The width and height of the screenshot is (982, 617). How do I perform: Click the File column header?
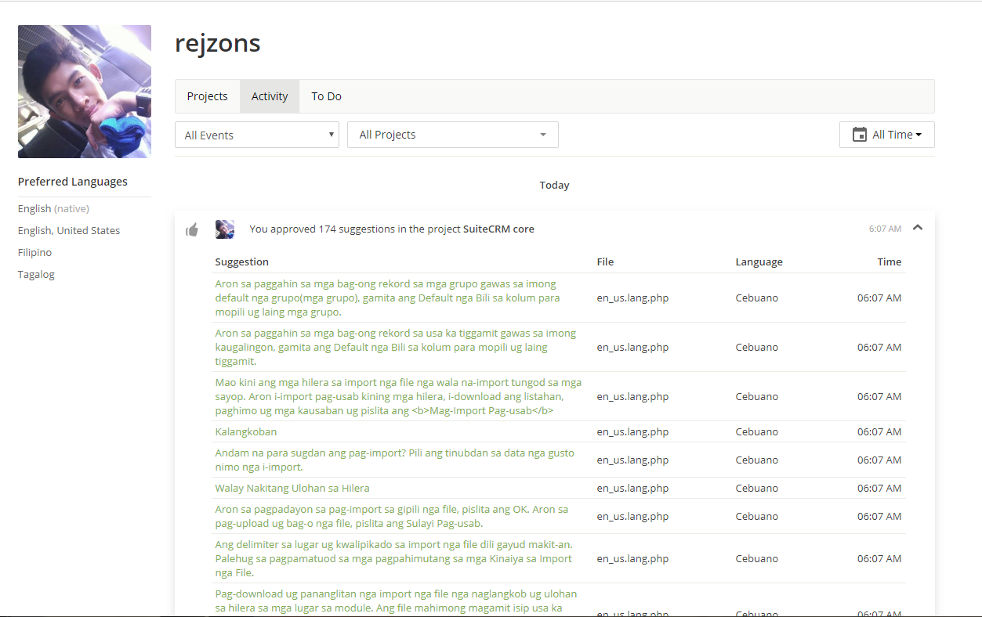[x=605, y=262]
